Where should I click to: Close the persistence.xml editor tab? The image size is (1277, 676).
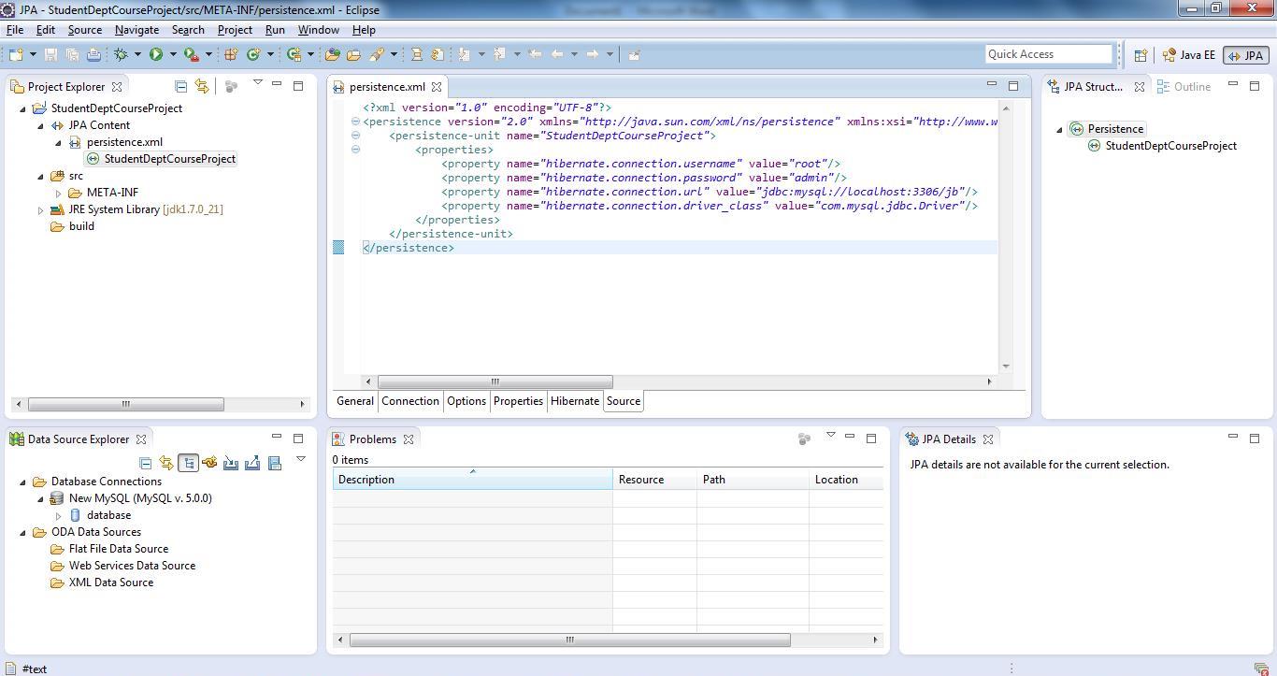(437, 87)
